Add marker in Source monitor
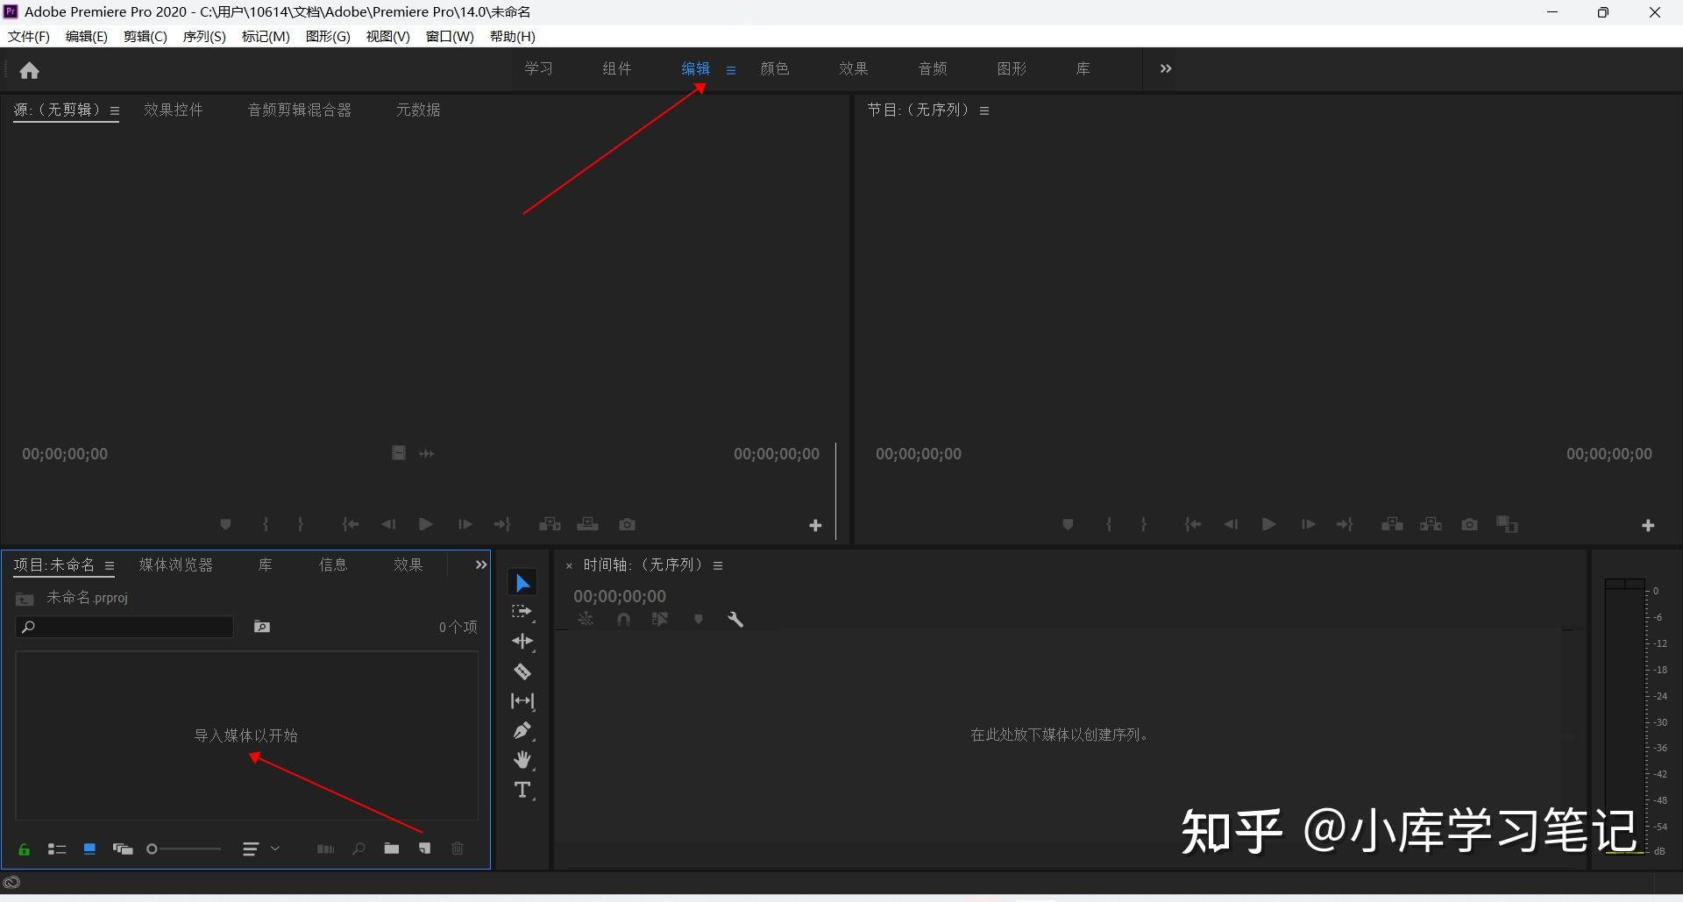 tap(225, 524)
